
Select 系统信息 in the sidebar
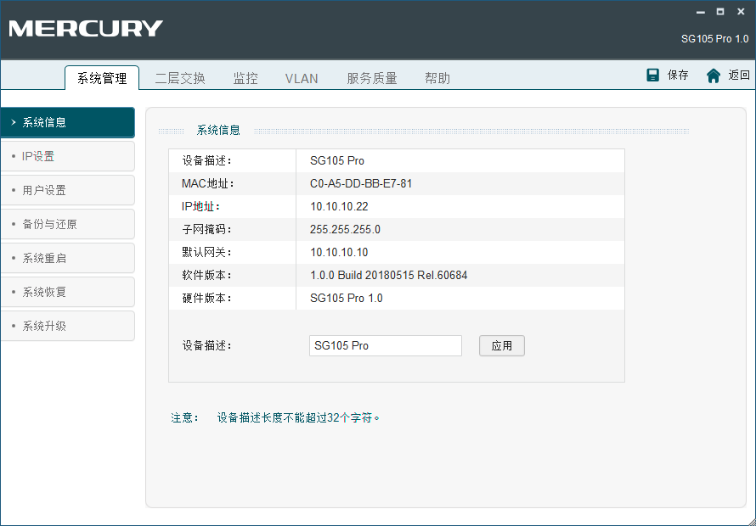pos(67,122)
